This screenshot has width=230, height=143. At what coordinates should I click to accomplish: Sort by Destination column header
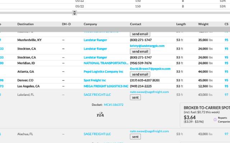[x=26, y=24]
